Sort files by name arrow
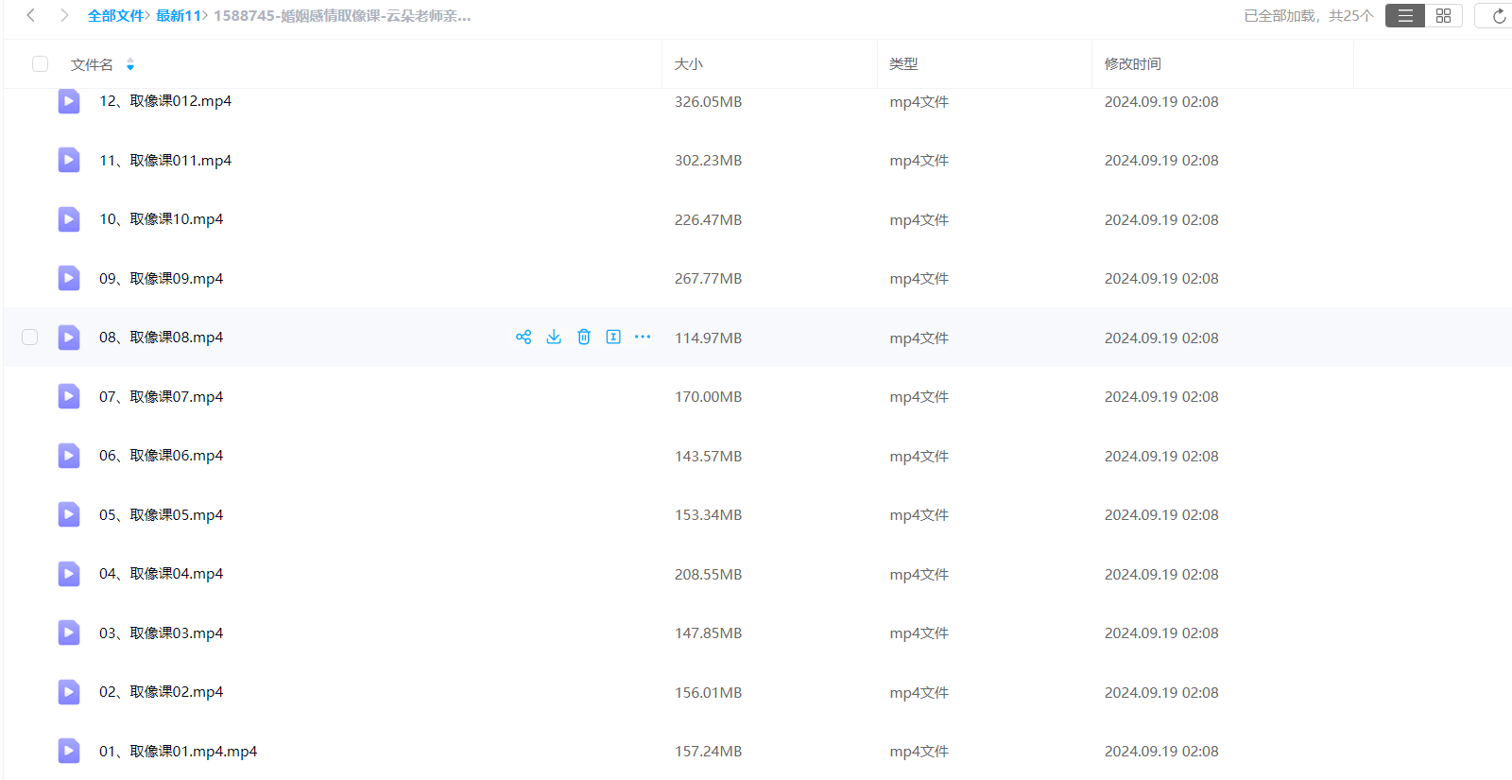Image resolution: width=1512 pixels, height=780 pixels. (x=130, y=64)
